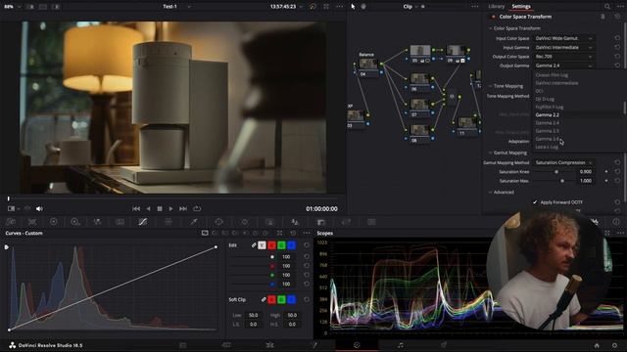Image resolution: width=627 pixels, height=352 pixels.
Task: Stop playback in the viewer
Action: 160,208
